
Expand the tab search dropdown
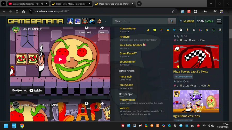(4, 4)
